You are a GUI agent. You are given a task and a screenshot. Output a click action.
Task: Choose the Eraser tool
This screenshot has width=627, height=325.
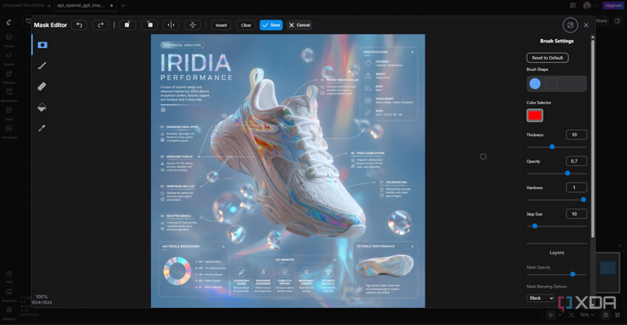tap(42, 86)
